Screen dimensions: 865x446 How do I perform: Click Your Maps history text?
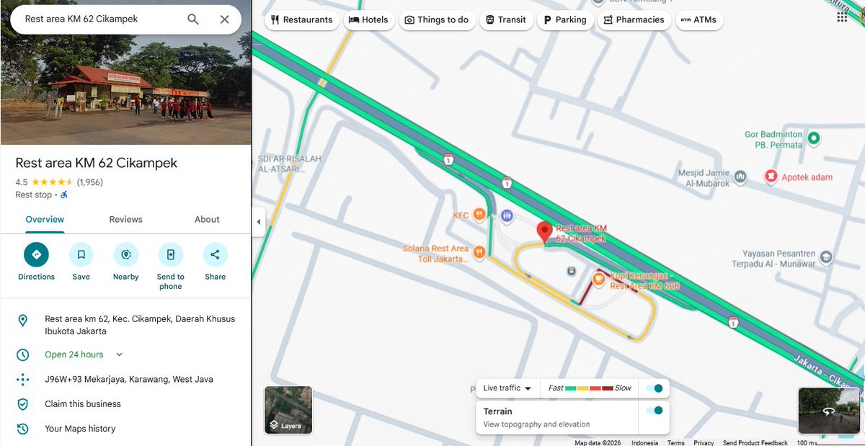[80, 429]
